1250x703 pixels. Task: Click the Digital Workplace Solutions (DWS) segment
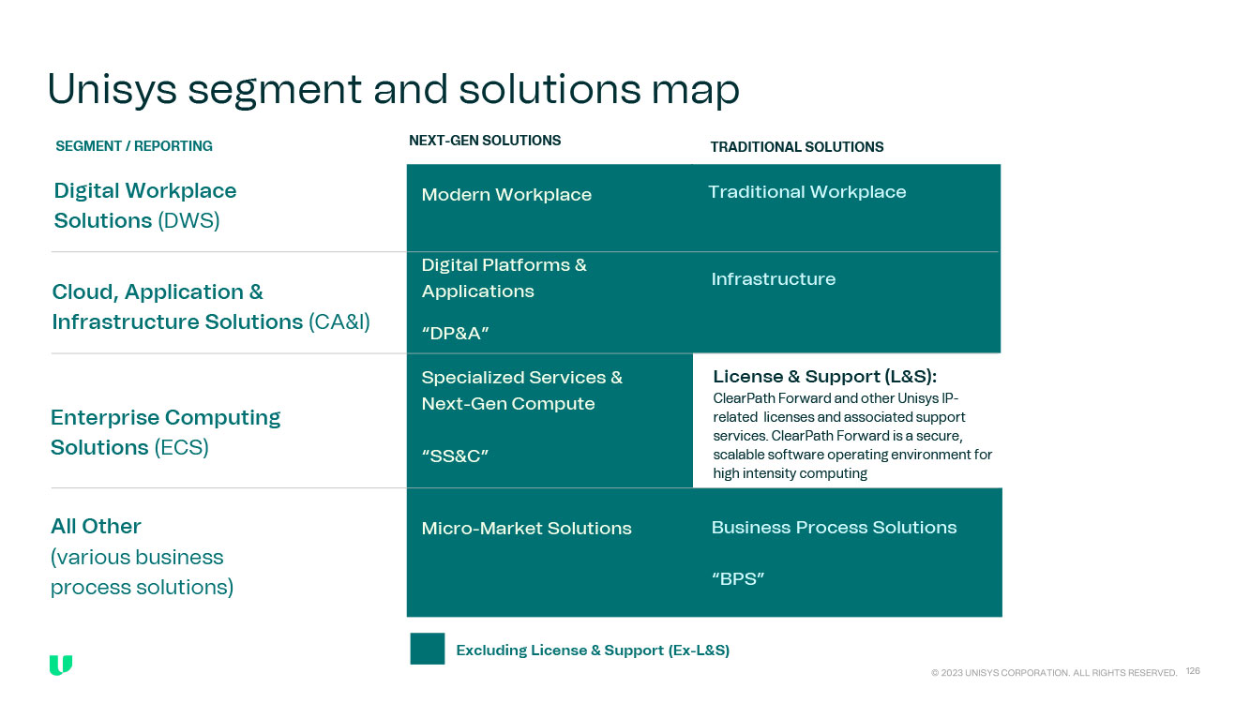tap(145, 205)
